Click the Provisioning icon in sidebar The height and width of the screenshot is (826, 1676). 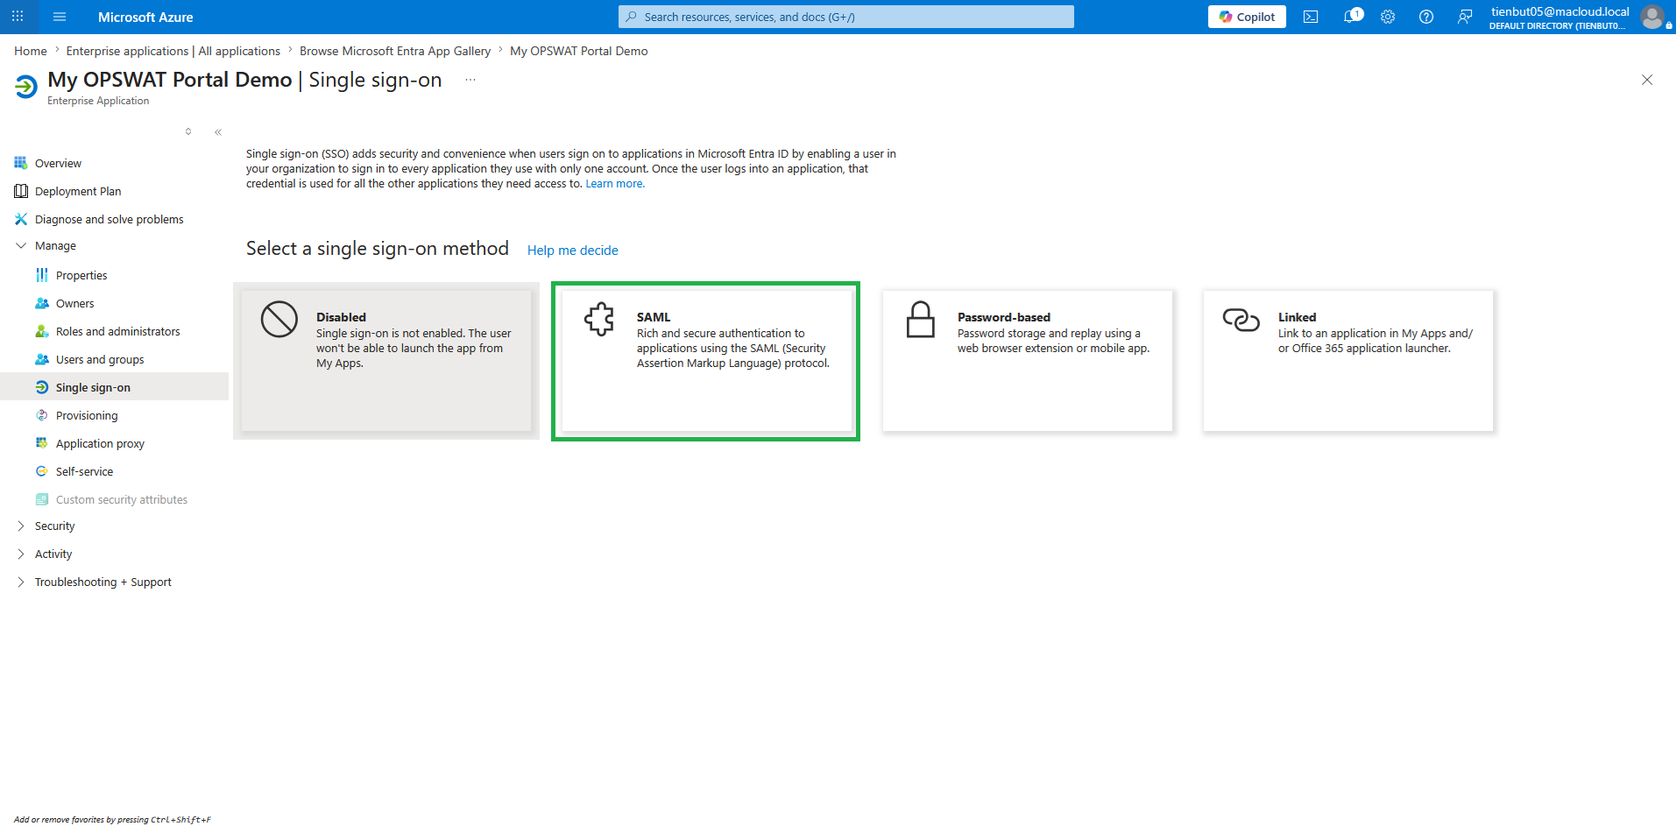(42, 415)
